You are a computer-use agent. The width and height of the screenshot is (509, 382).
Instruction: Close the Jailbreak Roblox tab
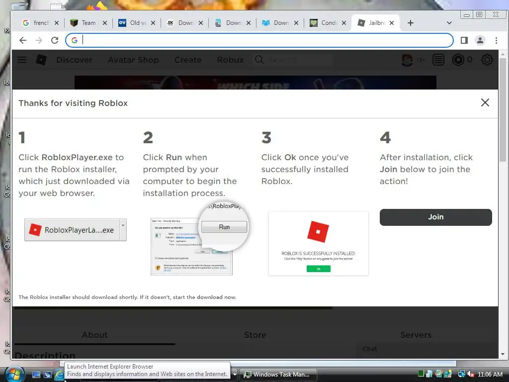point(392,23)
